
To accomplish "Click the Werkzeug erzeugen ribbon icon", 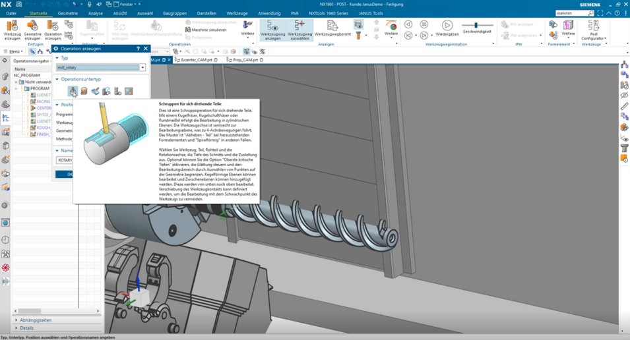I will coord(12,30).
